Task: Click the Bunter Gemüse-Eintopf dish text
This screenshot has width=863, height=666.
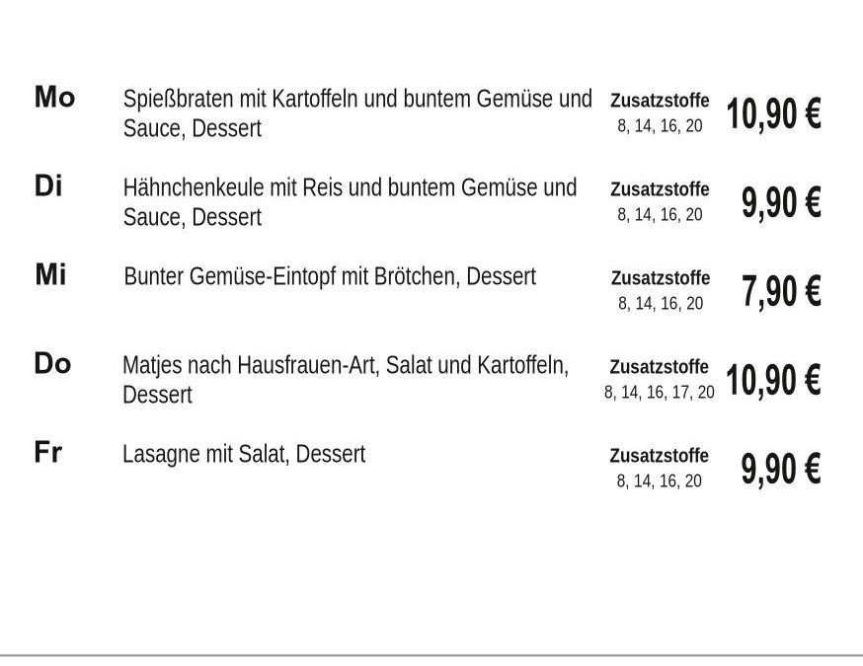Action: coord(330,276)
